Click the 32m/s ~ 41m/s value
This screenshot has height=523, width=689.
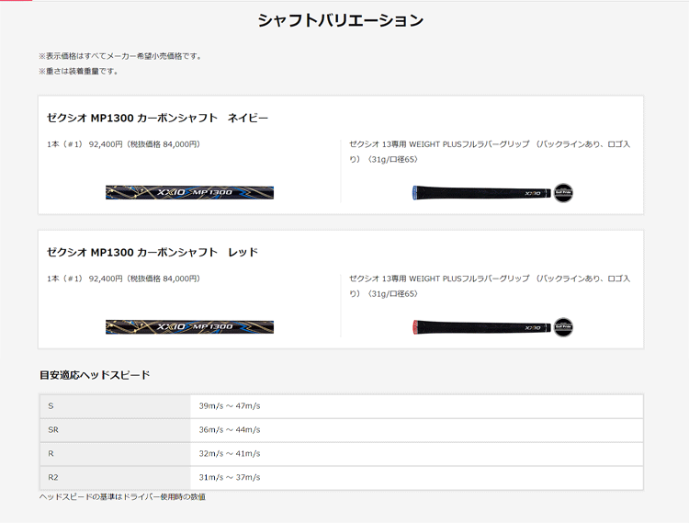230,453
